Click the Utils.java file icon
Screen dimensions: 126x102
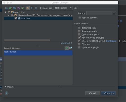[x=19, y=18]
